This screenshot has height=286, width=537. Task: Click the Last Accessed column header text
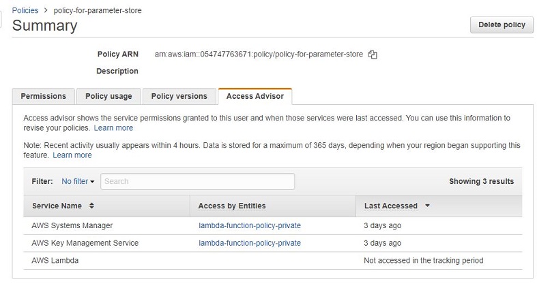coord(391,206)
